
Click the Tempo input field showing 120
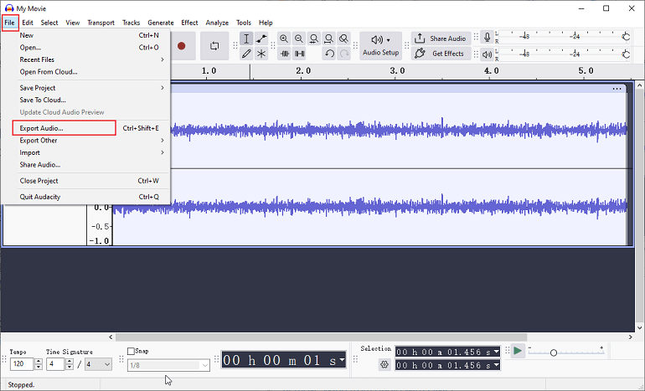tap(22, 364)
